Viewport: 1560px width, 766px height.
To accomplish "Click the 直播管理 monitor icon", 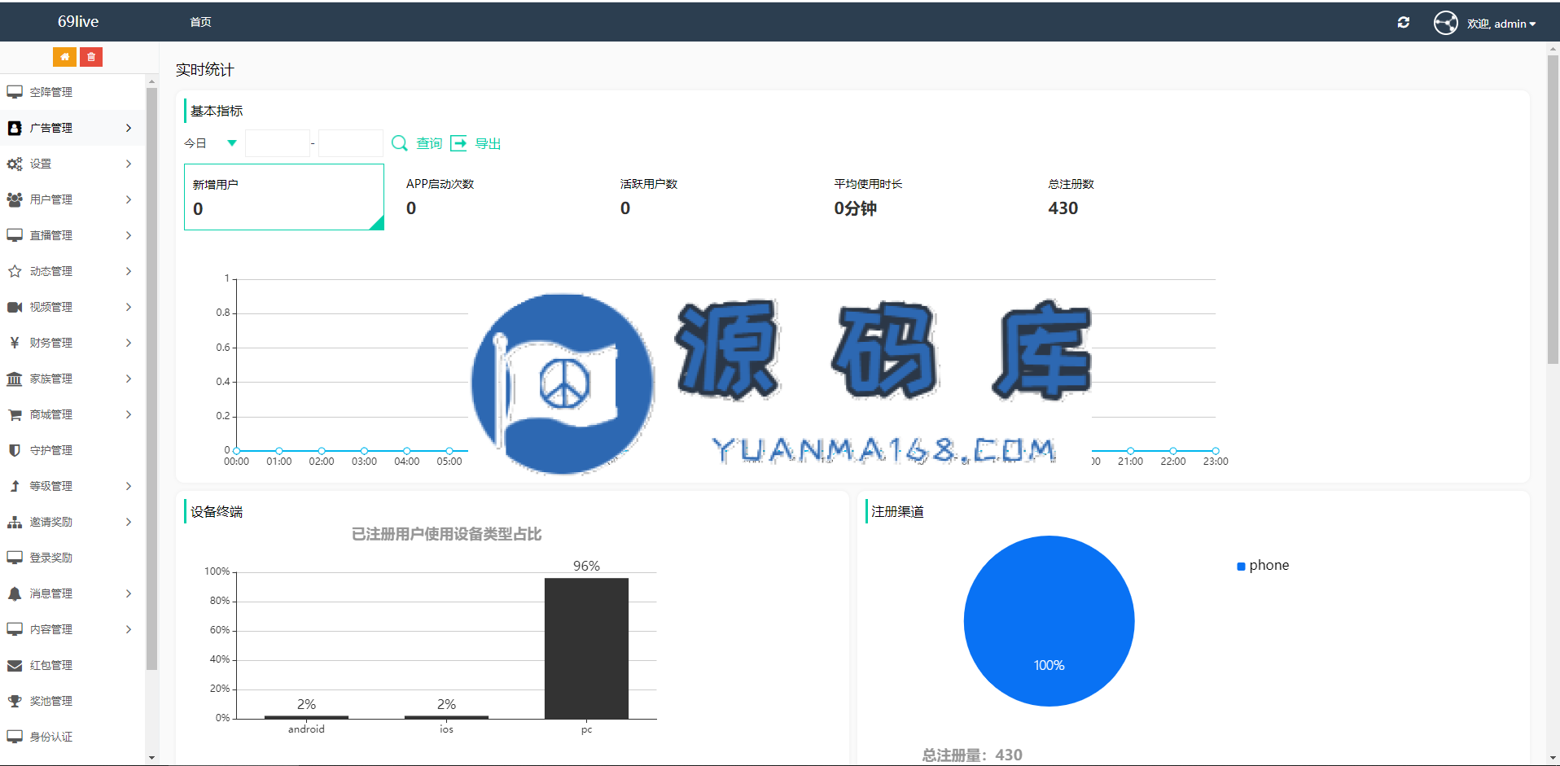I will tap(15, 235).
